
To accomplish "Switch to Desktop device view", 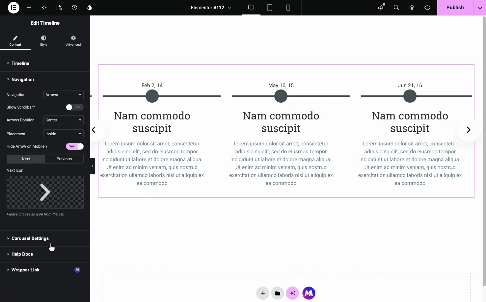I will click(x=251, y=8).
